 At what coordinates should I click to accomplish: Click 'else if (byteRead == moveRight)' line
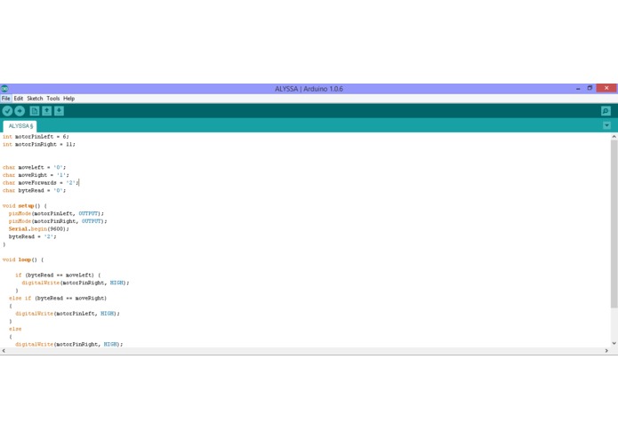[x=58, y=298]
